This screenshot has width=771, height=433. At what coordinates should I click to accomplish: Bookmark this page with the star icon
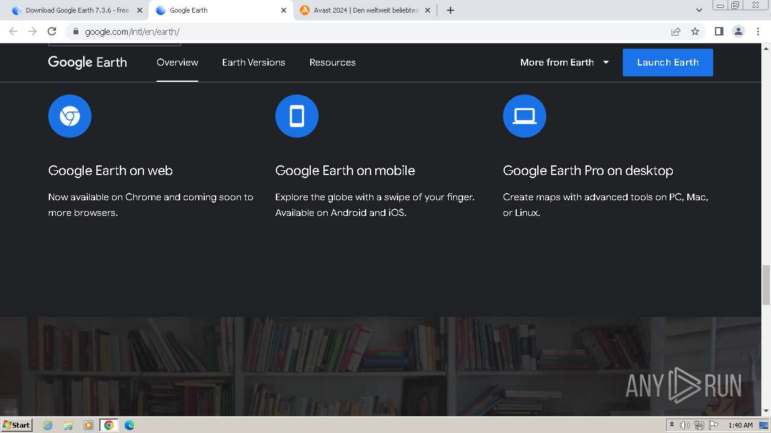pos(695,31)
